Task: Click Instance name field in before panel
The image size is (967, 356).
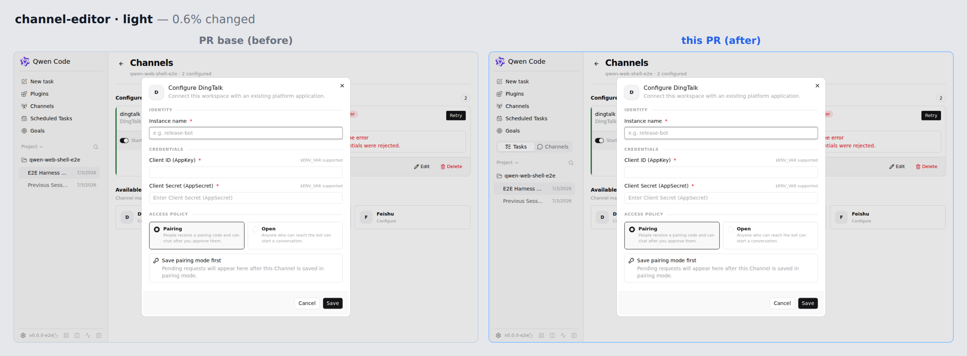Action: [246, 133]
